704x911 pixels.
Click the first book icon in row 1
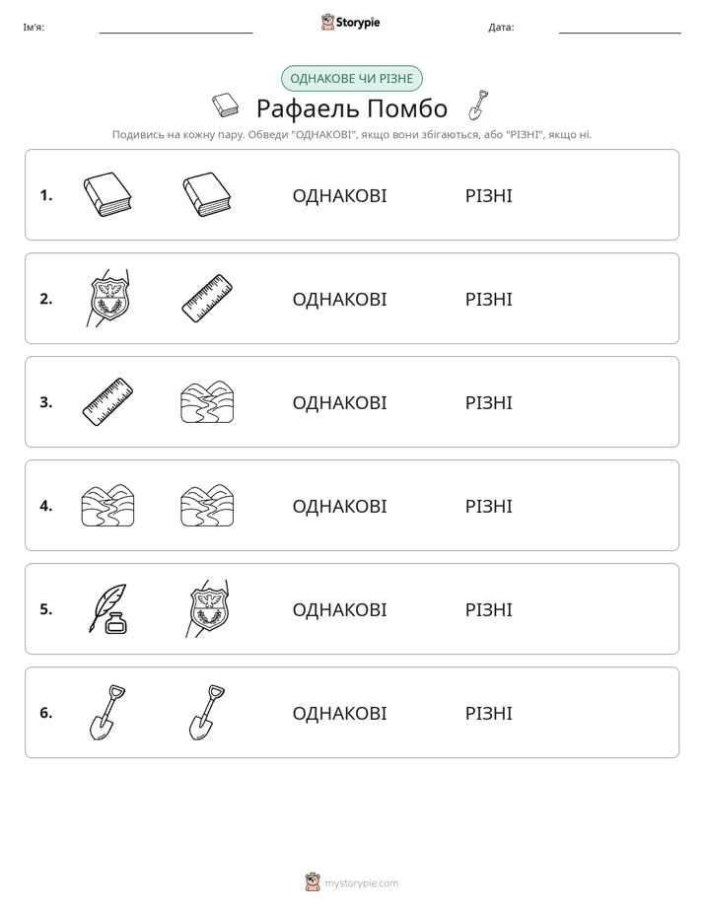107,194
